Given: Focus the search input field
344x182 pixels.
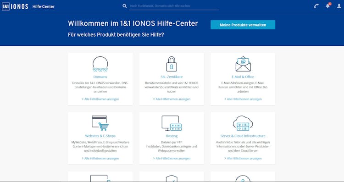Looking at the screenshot, I should [x=174, y=6].
